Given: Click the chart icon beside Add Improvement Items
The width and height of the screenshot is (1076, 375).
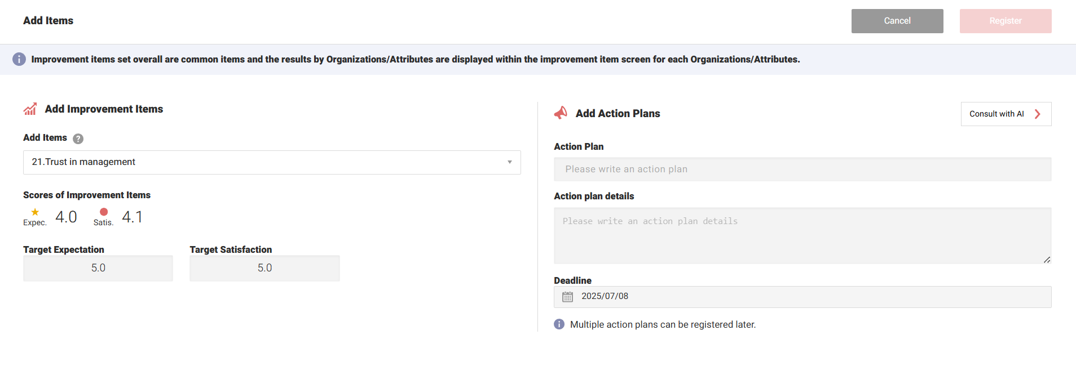Looking at the screenshot, I should click(x=30, y=109).
